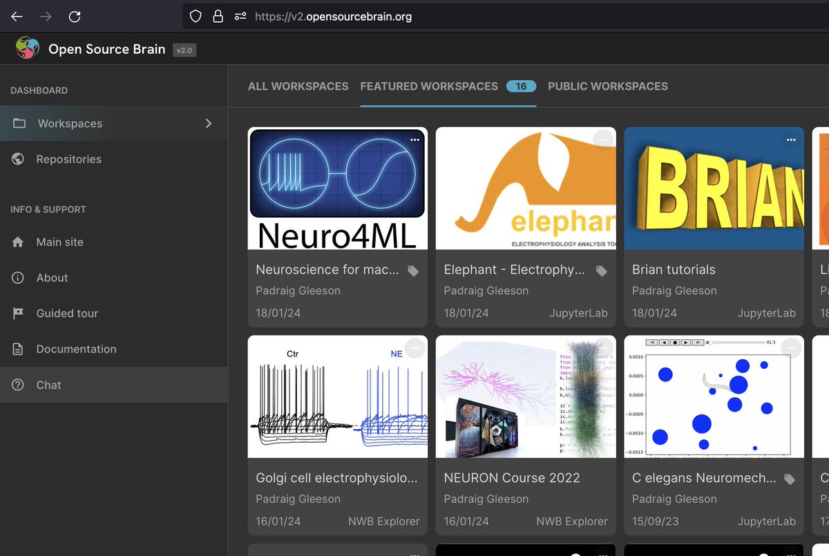This screenshot has height=556, width=829.
Task: Click the browser back arrow
Action: (17, 17)
